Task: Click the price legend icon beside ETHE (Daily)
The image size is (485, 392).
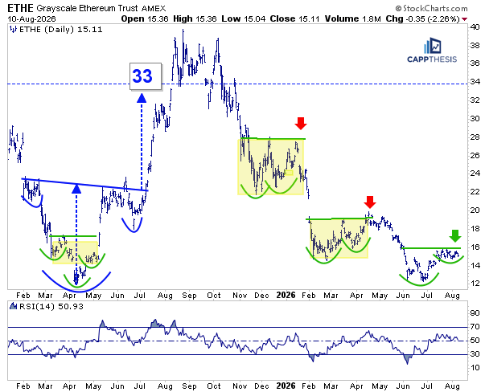Action: pyautogui.click(x=13, y=30)
